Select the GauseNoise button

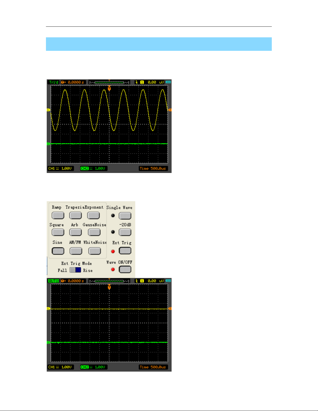click(x=94, y=232)
